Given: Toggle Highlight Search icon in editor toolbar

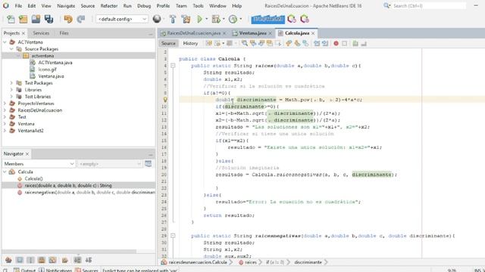Looking at the screenshot, I should pos(270,44).
